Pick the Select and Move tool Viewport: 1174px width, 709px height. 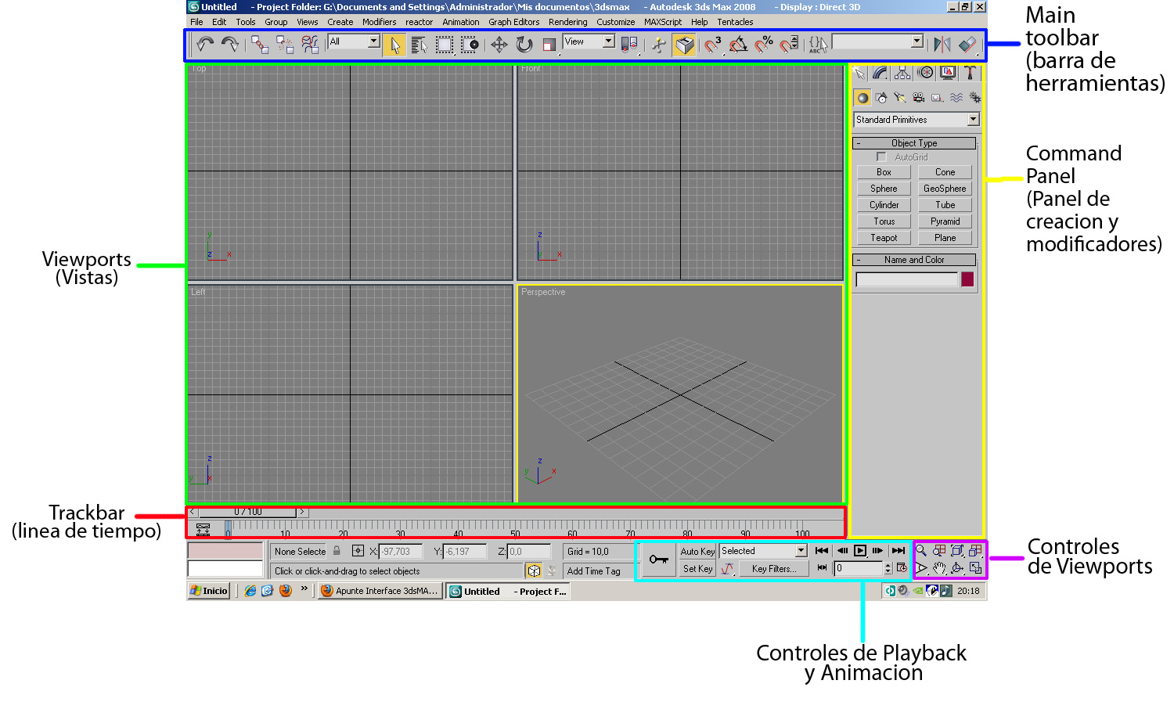(x=499, y=45)
